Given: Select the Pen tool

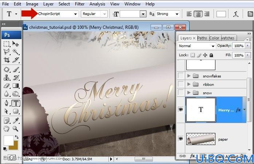Looking at the screenshot, I should pyautogui.click(x=7, y=103).
